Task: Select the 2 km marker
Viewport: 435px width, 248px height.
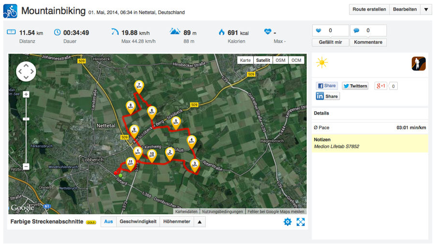Action: tap(170, 154)
